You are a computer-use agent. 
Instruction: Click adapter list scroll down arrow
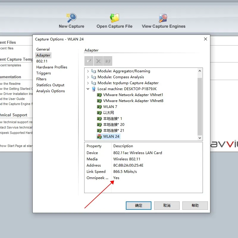[x=200, y=138]
